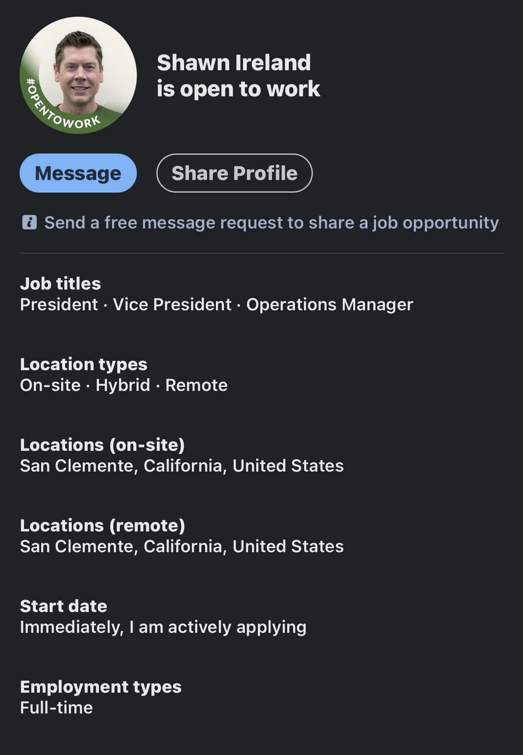Click the Full-time employment type
The image size is (523, 755).
(56, 708)
